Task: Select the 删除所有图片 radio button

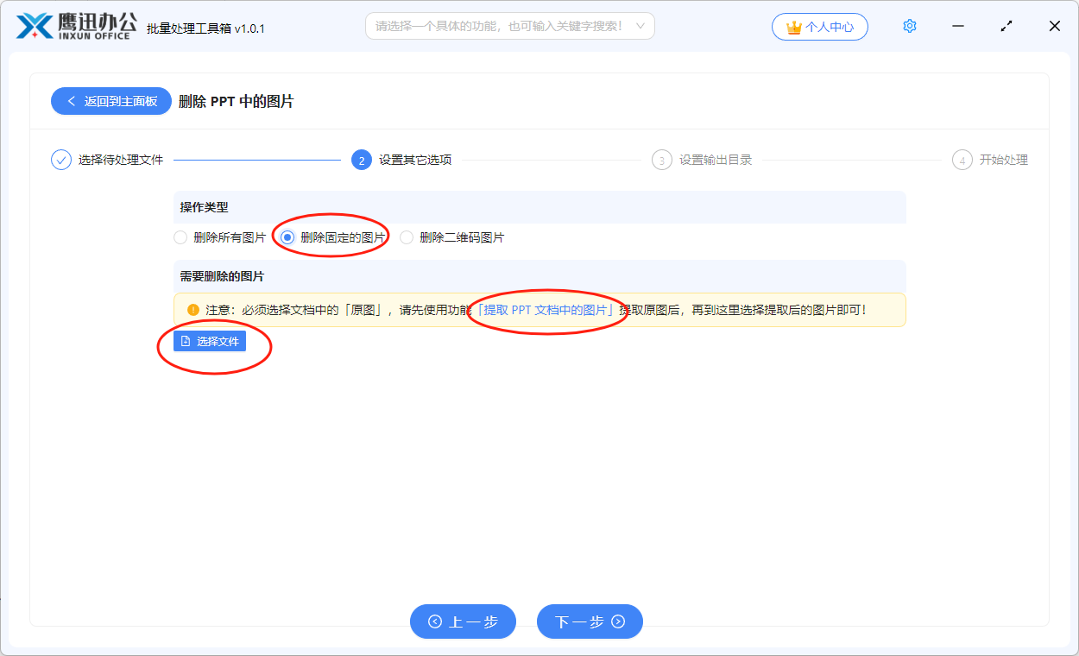Action: [x=180, y=237]
